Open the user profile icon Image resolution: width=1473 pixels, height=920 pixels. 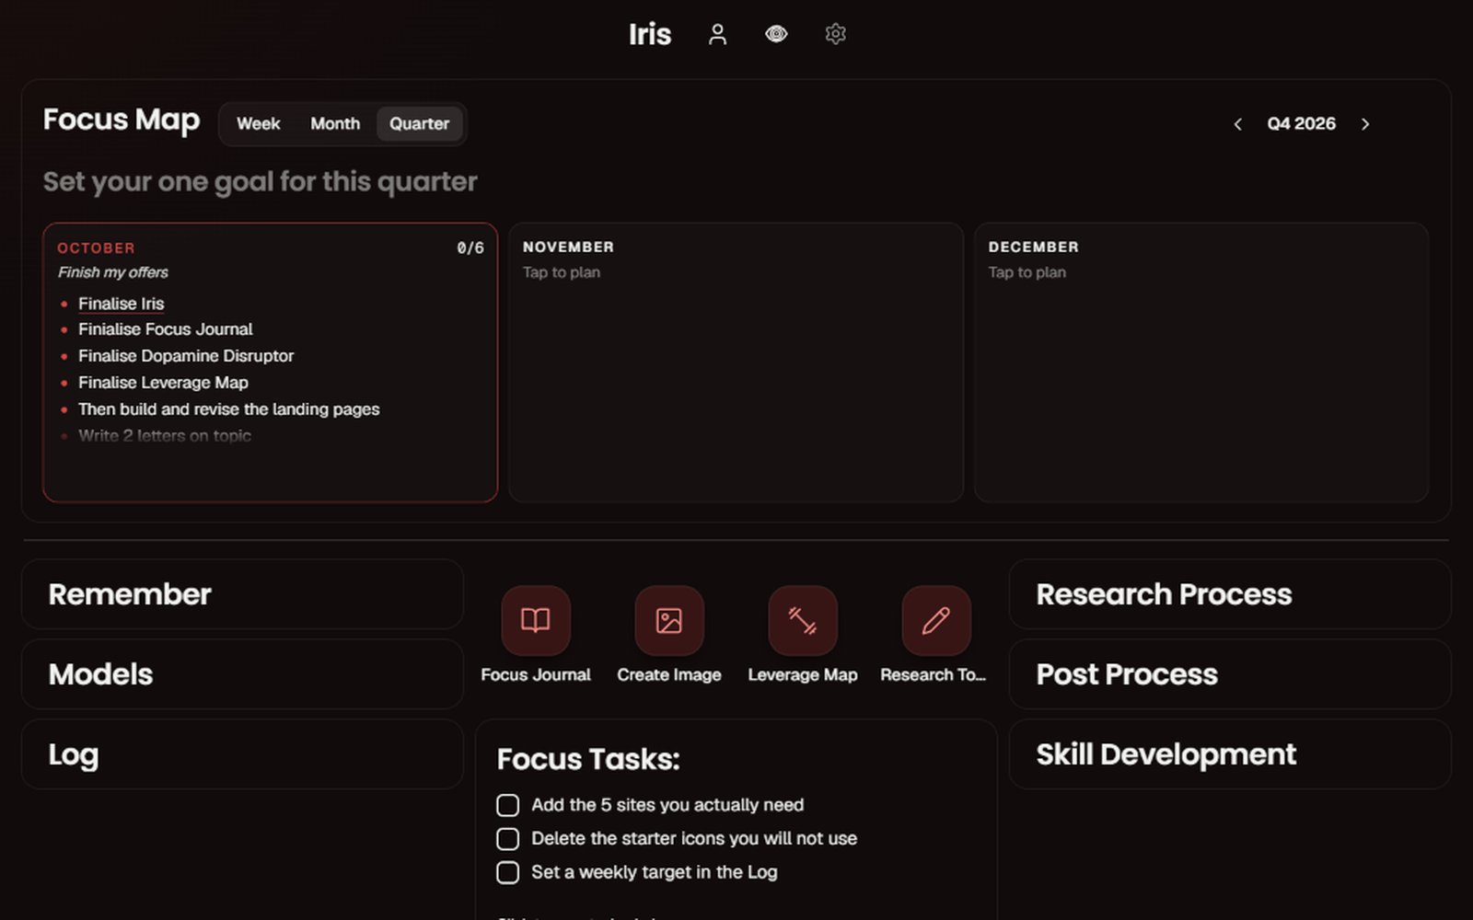(717, 35)
